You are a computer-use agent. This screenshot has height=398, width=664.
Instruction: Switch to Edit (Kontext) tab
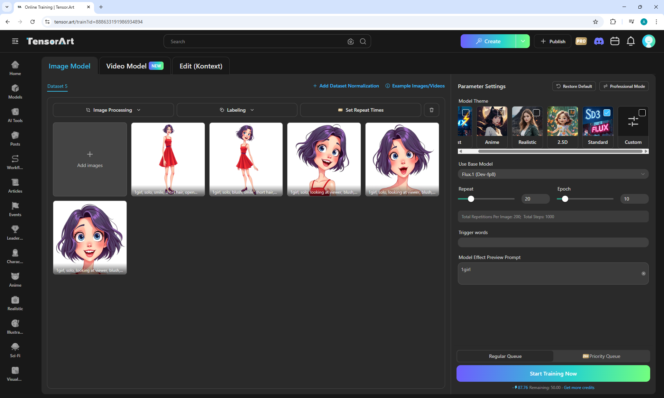point(201,66)
